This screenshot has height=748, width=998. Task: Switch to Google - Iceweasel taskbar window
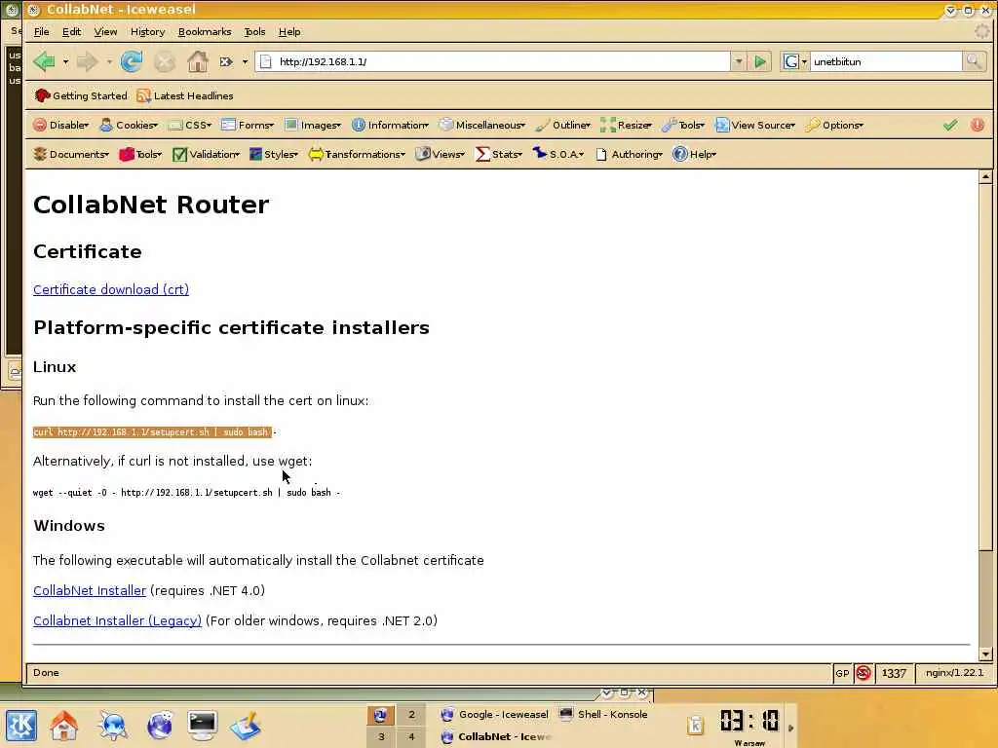(x=494, y=714)
